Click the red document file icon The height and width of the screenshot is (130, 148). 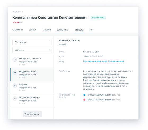(x=84, y=99)
